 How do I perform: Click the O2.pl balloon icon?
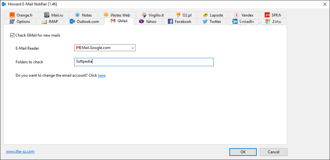tap(178, 15)
